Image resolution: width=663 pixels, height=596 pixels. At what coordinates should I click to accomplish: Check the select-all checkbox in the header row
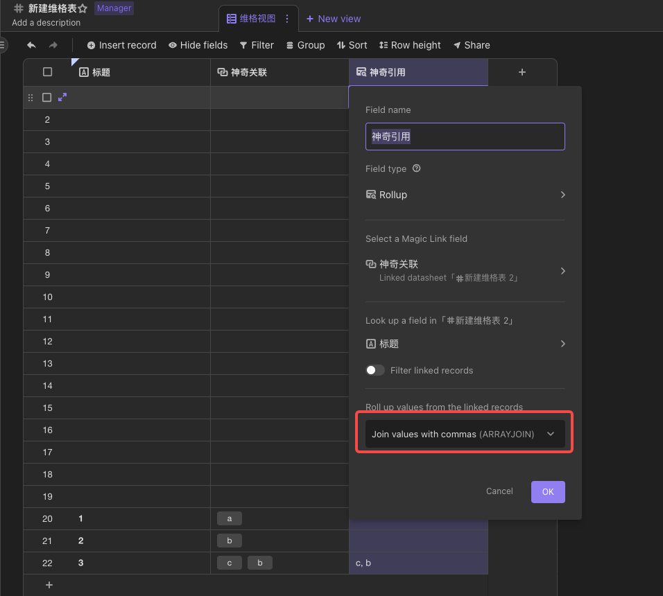pyautogui.click(x=47, y=71)
